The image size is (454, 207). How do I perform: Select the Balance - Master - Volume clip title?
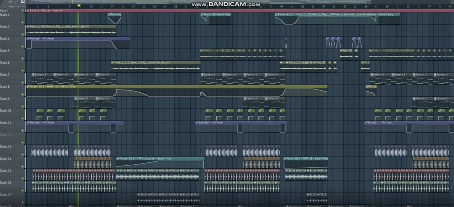(46, 11)
